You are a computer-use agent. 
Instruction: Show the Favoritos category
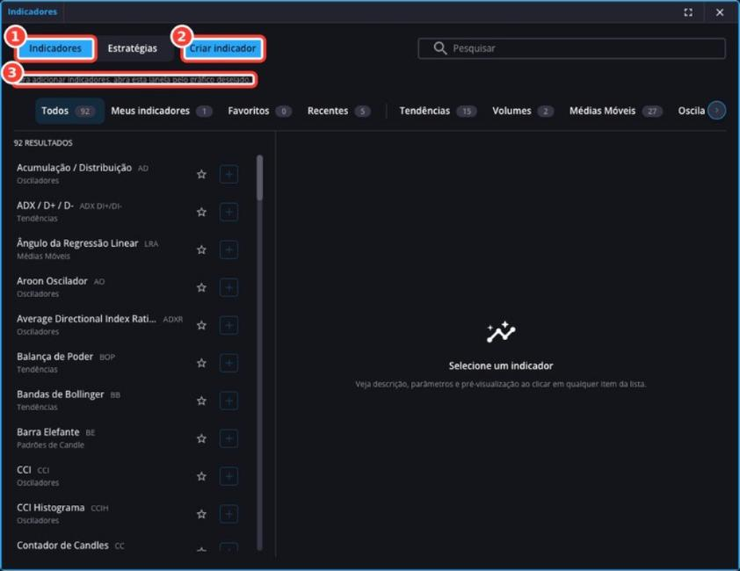(x=259, y=111)
